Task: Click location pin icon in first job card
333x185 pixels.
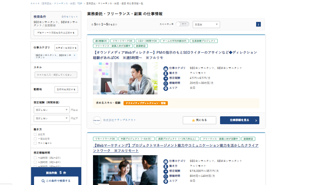Action: coord(166,89)
